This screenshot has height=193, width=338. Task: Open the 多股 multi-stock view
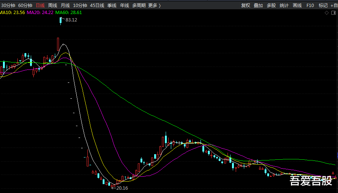coord(271,6)
